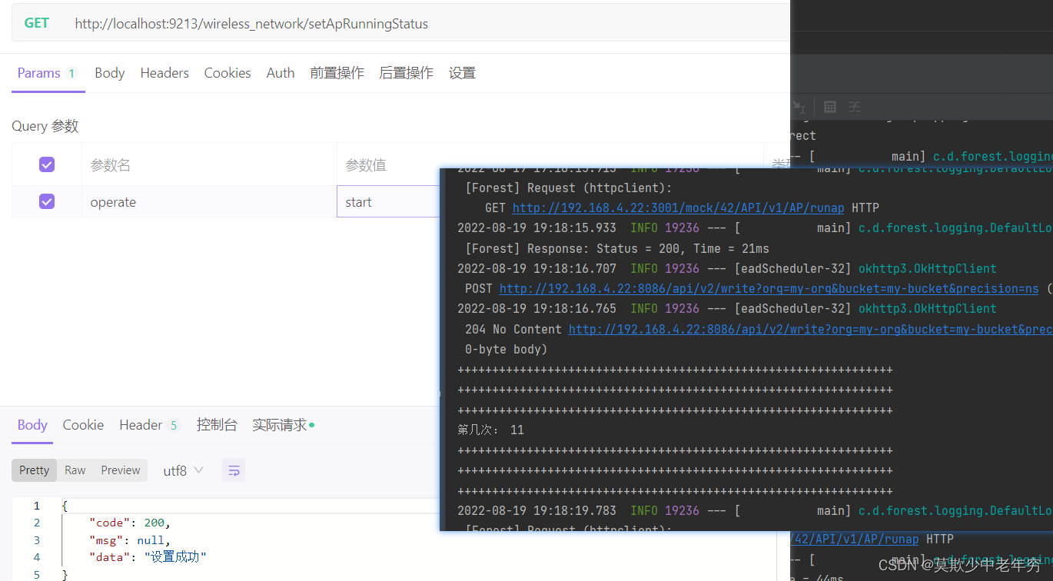Click the Trace Stream Chain icon in IDE
This screenshot has height=581, width=1053.
pyautogui.click(x=855, y=107)
